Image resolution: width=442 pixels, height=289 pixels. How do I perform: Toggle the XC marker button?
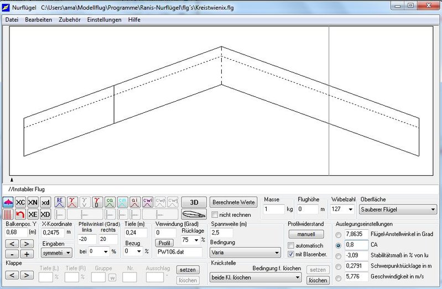(x=20, y=202)
